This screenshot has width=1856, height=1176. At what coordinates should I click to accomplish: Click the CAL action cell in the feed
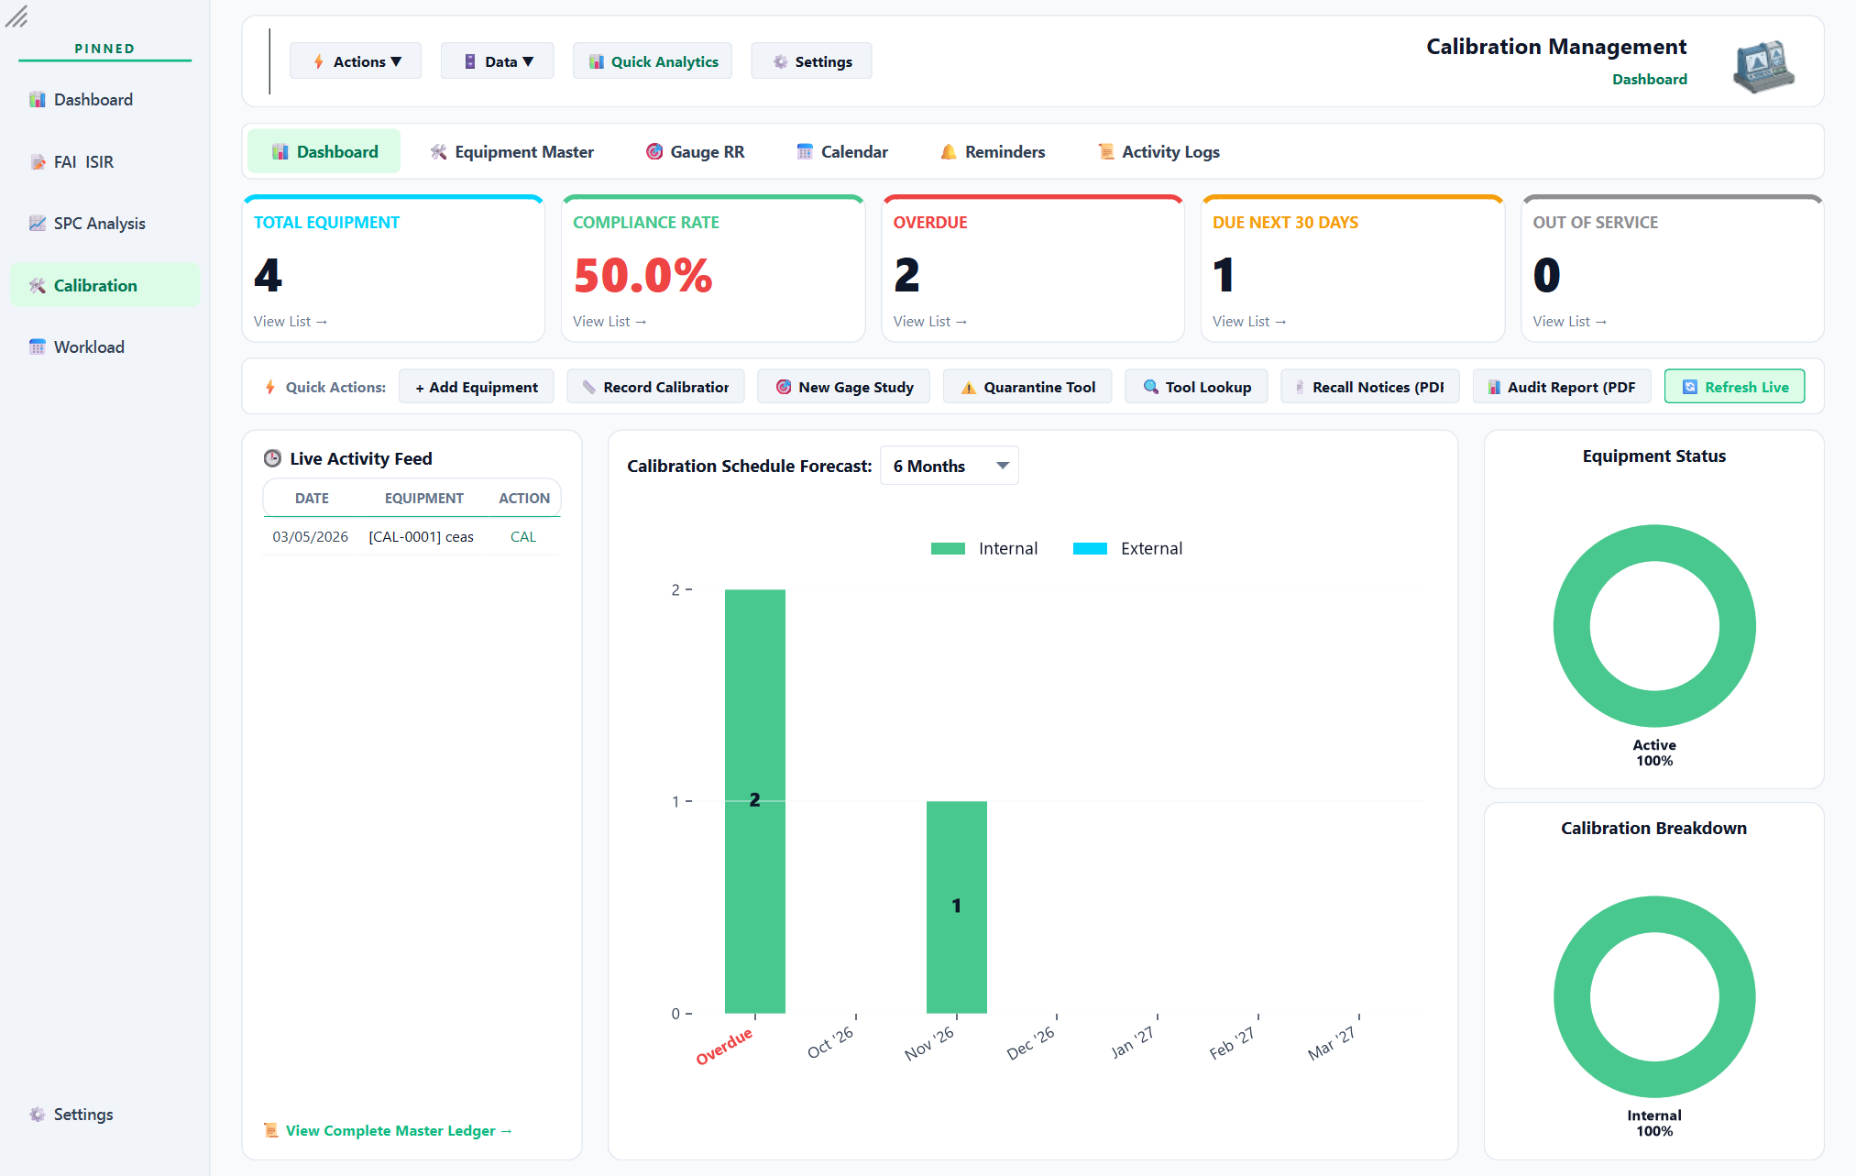pyautogui.click(x=523, y=537)
